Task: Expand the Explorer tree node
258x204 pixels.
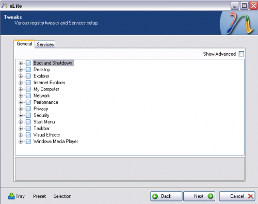Action: coord(21,76)
